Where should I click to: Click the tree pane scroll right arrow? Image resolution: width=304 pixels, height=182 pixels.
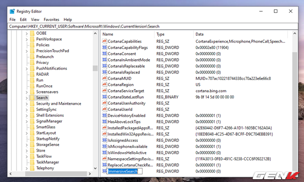(x=90, y=173)
